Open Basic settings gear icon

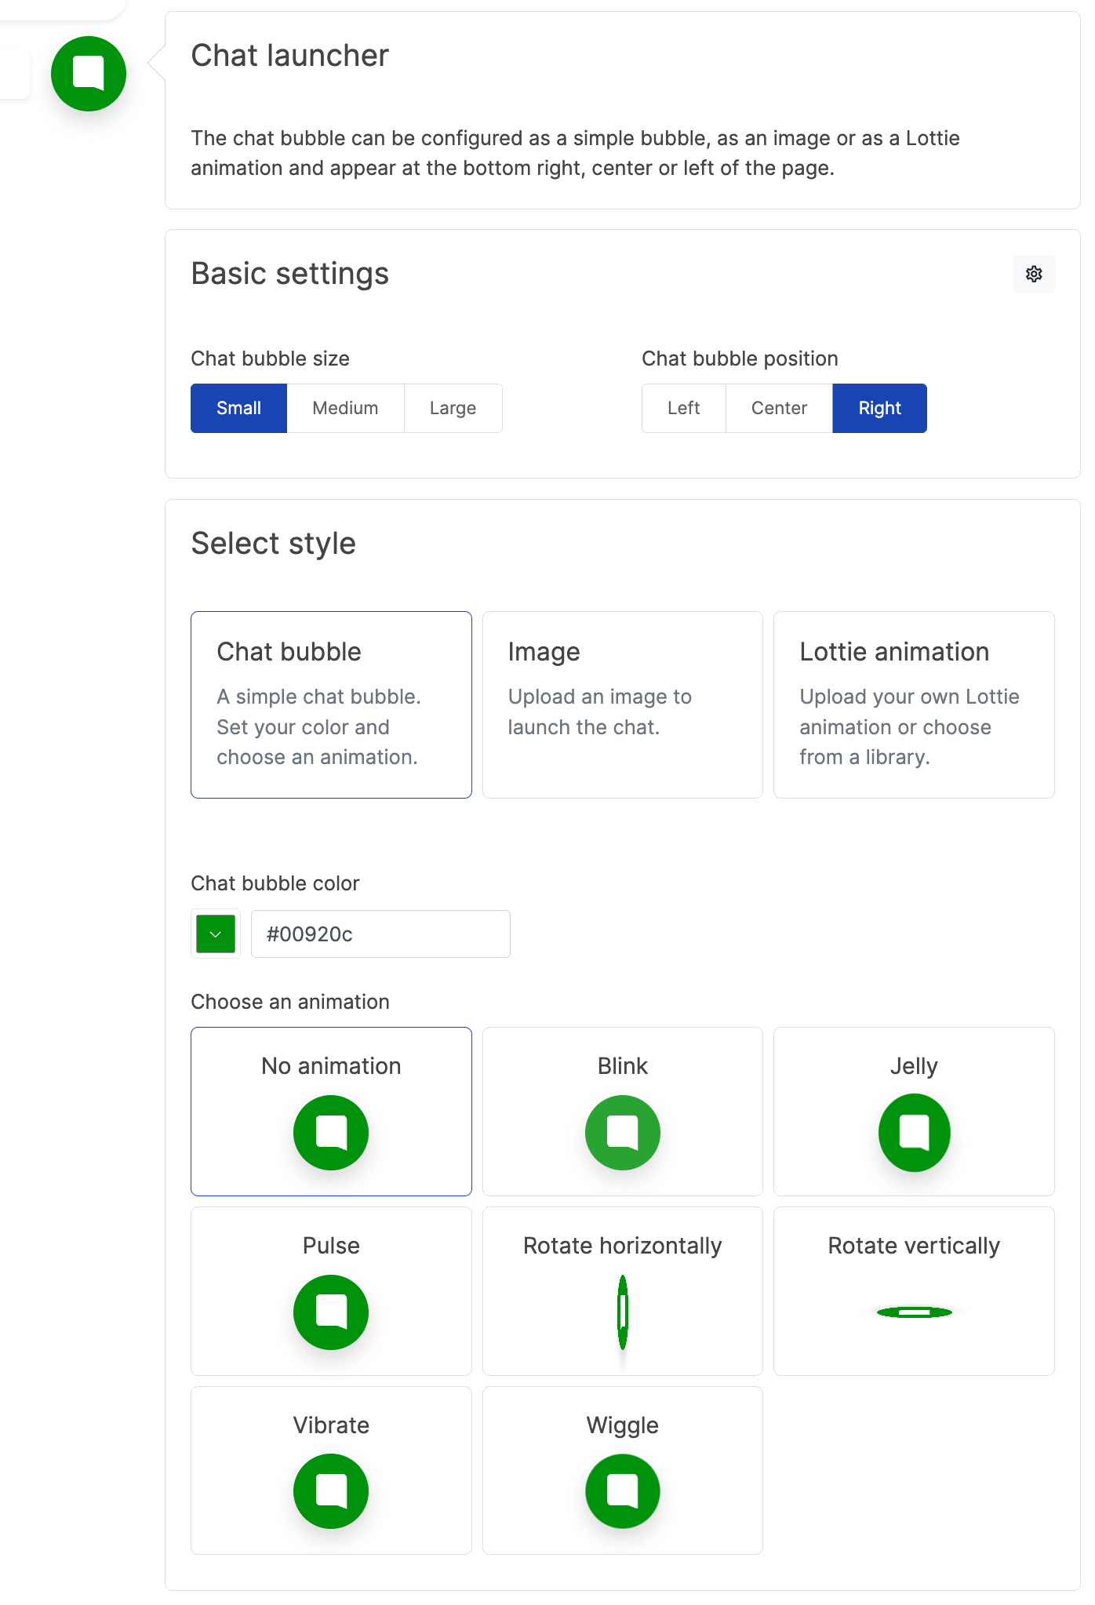point(1034,274)
